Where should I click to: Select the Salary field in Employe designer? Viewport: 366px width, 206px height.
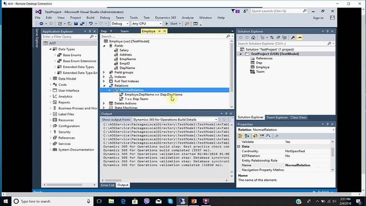124,50
